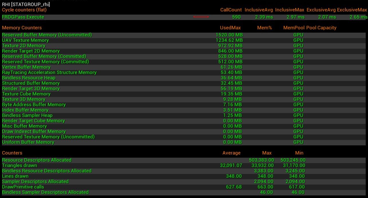The height and width of the screenshot is (198, 368).
Task: Select Bindless Sampler Descriptors Allocated row
Action: point(184,192)
